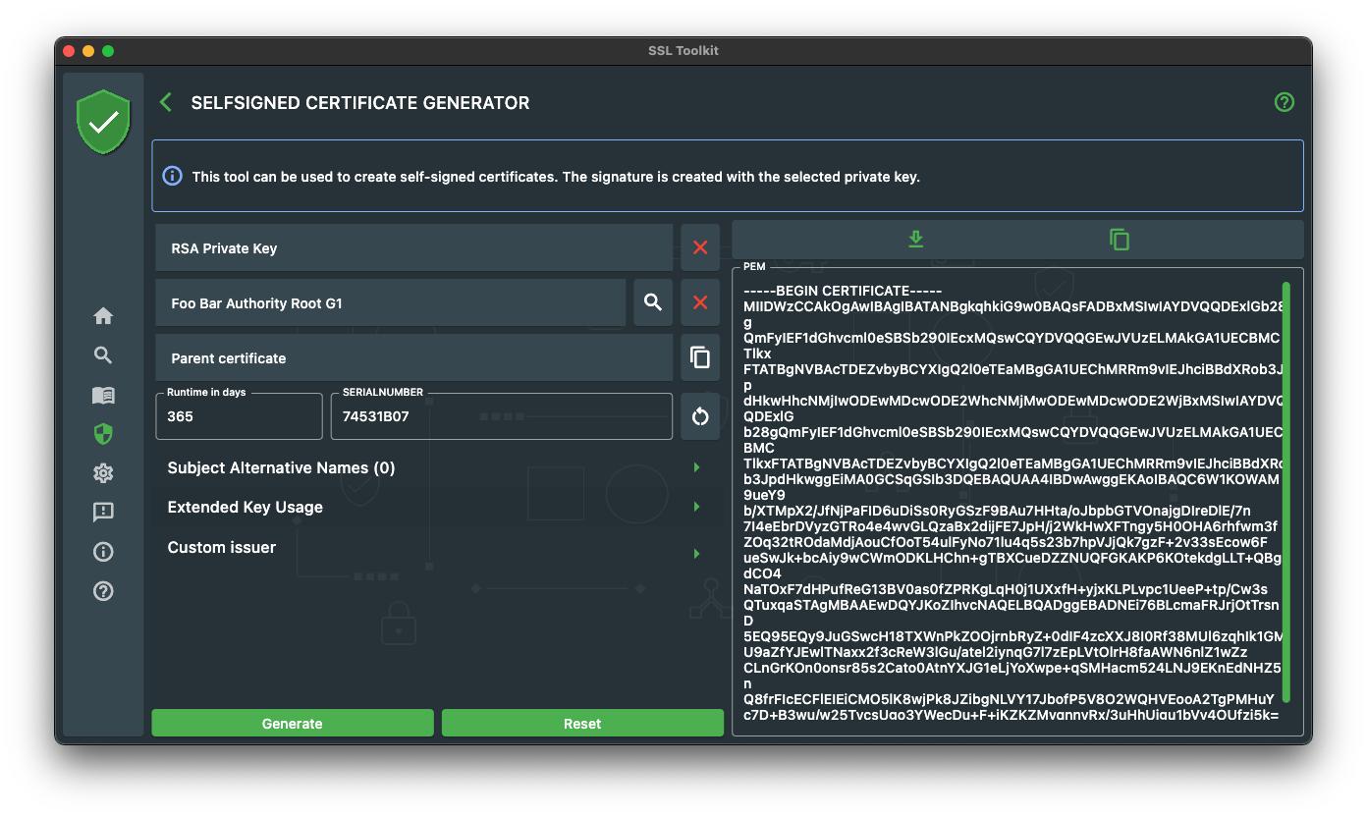Screen dimensions: 1367x817
Task: Click the green PEM output scrollbar
Action: click(x=1286, y=491)
